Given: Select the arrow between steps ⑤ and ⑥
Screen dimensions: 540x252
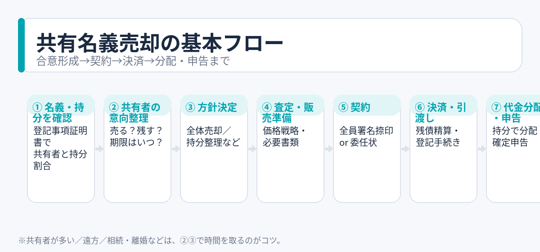Looking at the screenshot, I should click(x=405, y=149).
